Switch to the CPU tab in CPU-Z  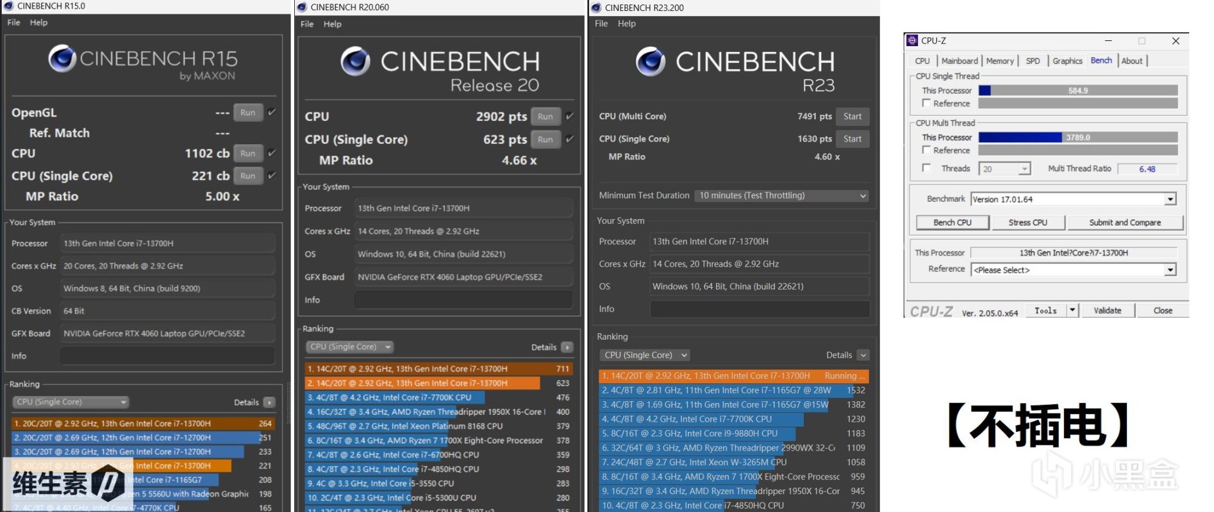[922, 61]
